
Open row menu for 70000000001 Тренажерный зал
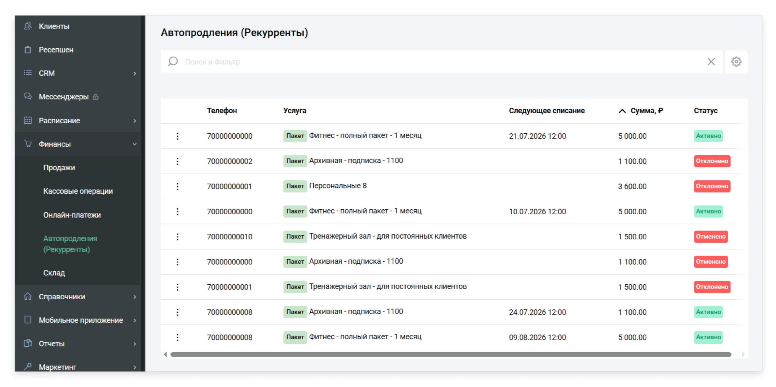177,287
